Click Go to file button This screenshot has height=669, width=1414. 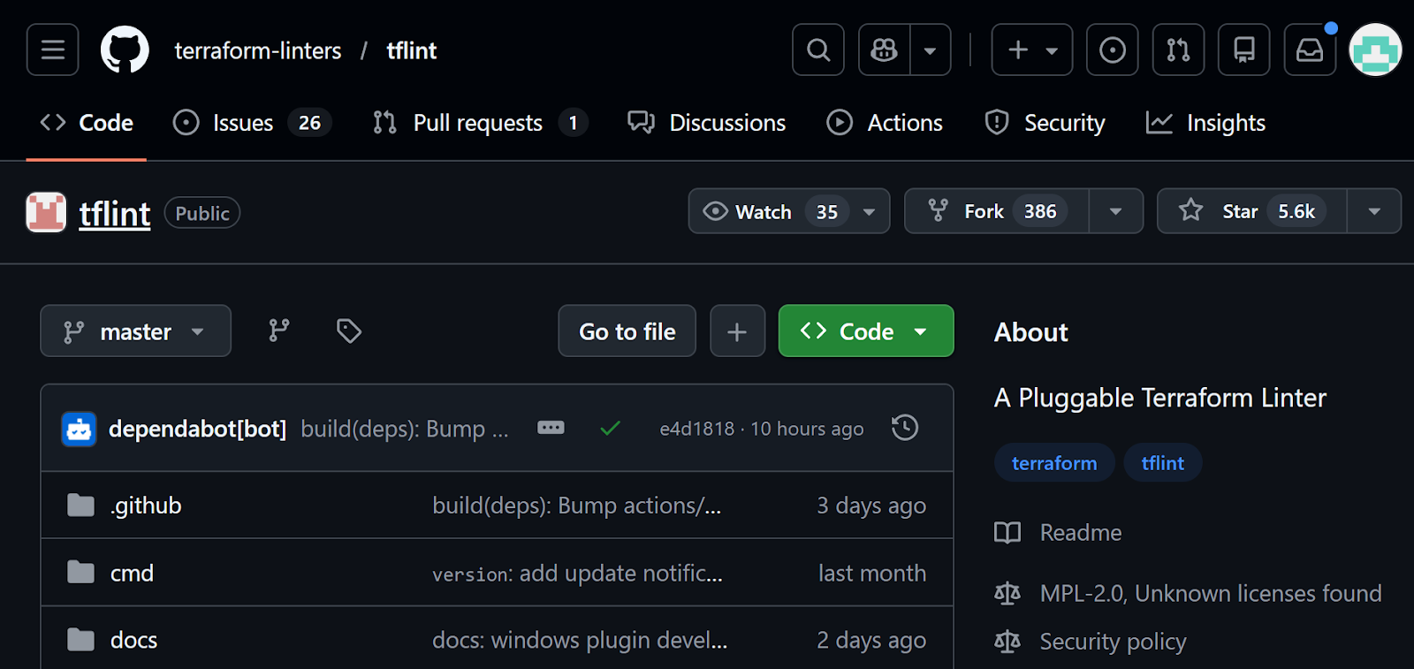(627, 331)
